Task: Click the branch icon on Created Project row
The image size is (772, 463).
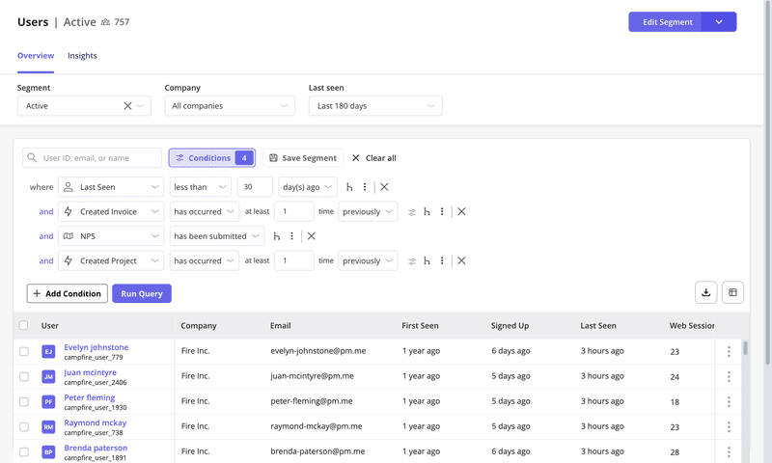Action: pos(427,260)
